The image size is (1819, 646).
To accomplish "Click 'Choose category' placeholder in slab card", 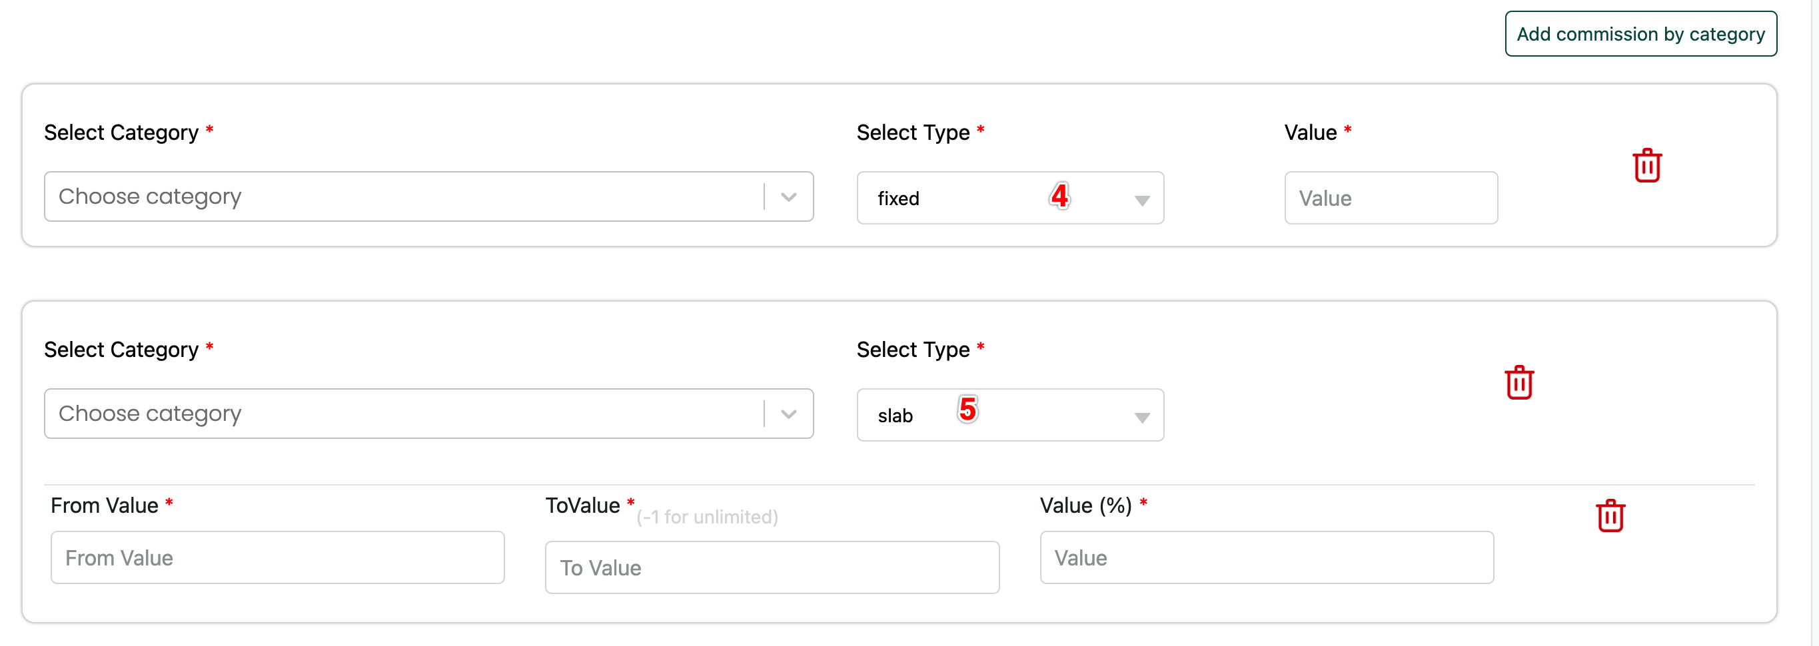I will coord(150,414).
